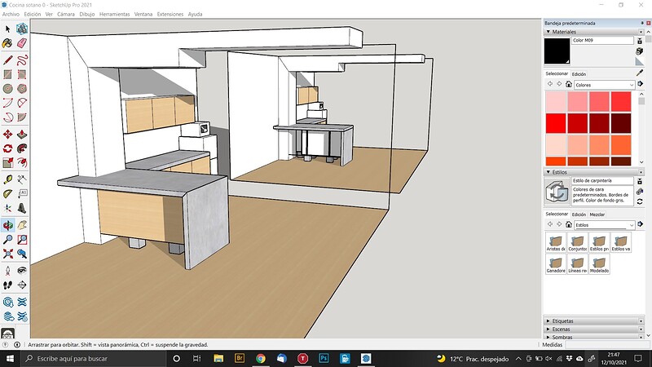Switch to Edición tab in Materiales
The height and width of the screenshot is (367, 652).
(579, 74)
